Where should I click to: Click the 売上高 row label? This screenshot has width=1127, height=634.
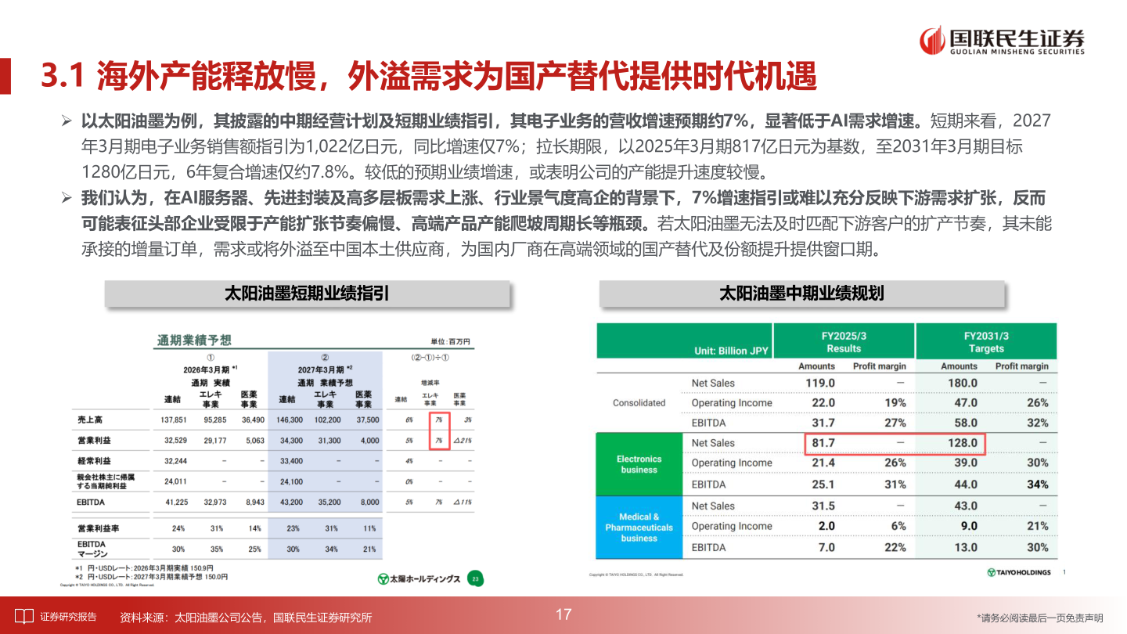[x=92, y=420]
